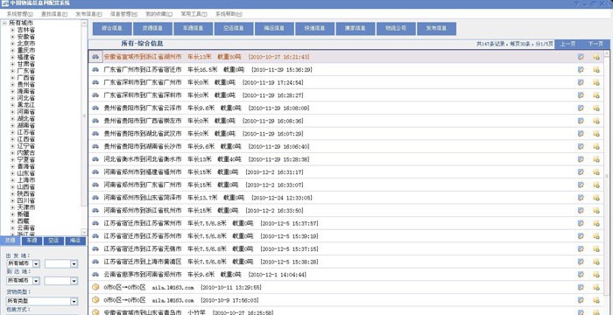
Task: Click city tree scrollbar down arrow
Action: (x=84, y=232)
